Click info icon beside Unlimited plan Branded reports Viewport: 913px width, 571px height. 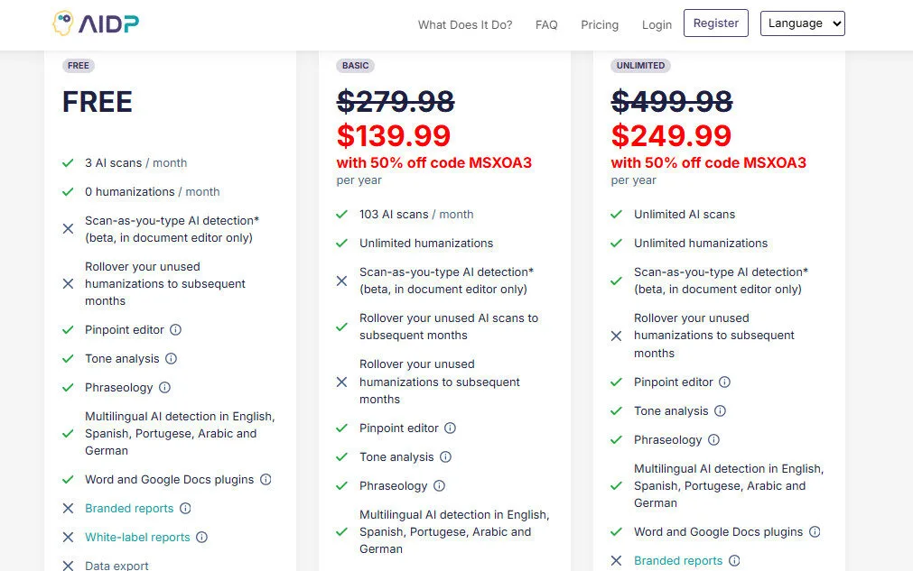[x=735, y=561]
